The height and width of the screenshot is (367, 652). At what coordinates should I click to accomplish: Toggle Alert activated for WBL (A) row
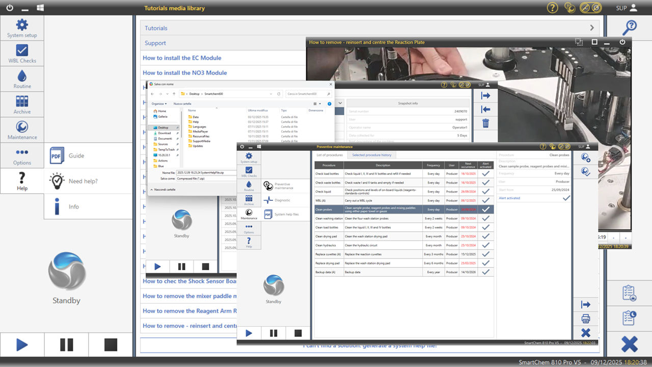coord(485,200)
